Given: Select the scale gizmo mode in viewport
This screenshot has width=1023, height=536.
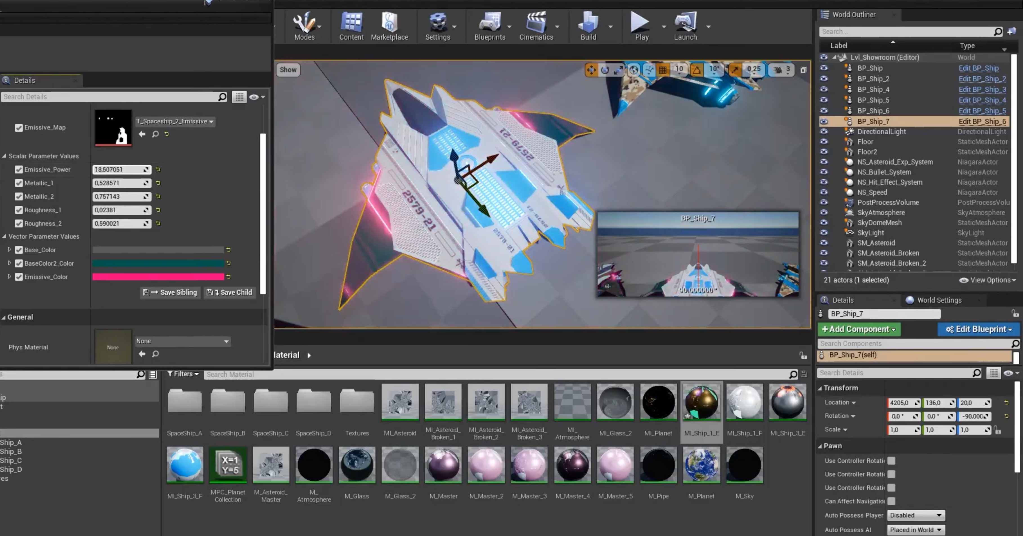Looking at the screenshot, I should (618, 70).
